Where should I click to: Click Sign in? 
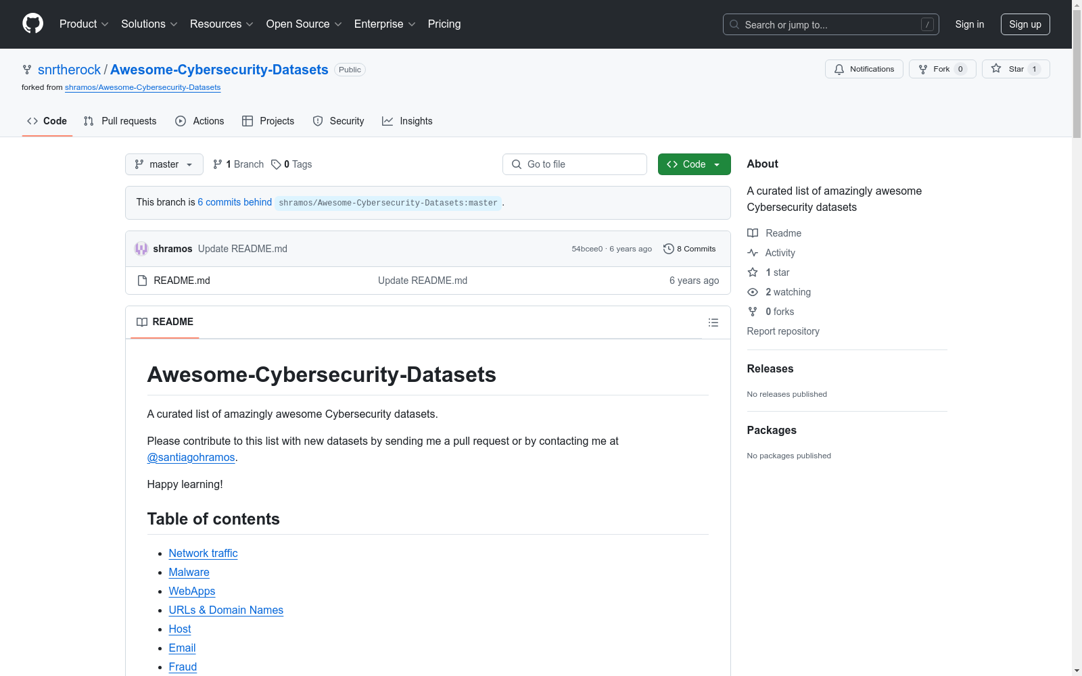click(970, 24)
